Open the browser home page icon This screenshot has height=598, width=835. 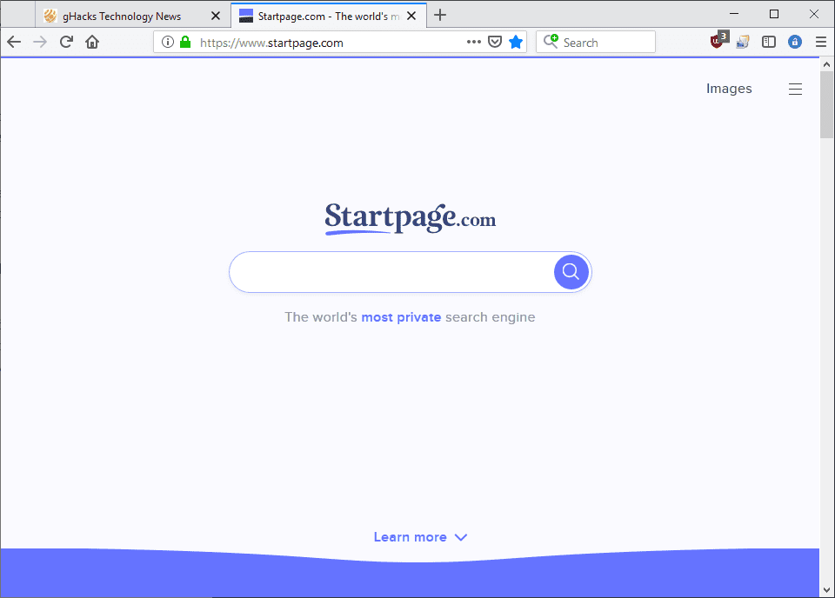point(92,42)
